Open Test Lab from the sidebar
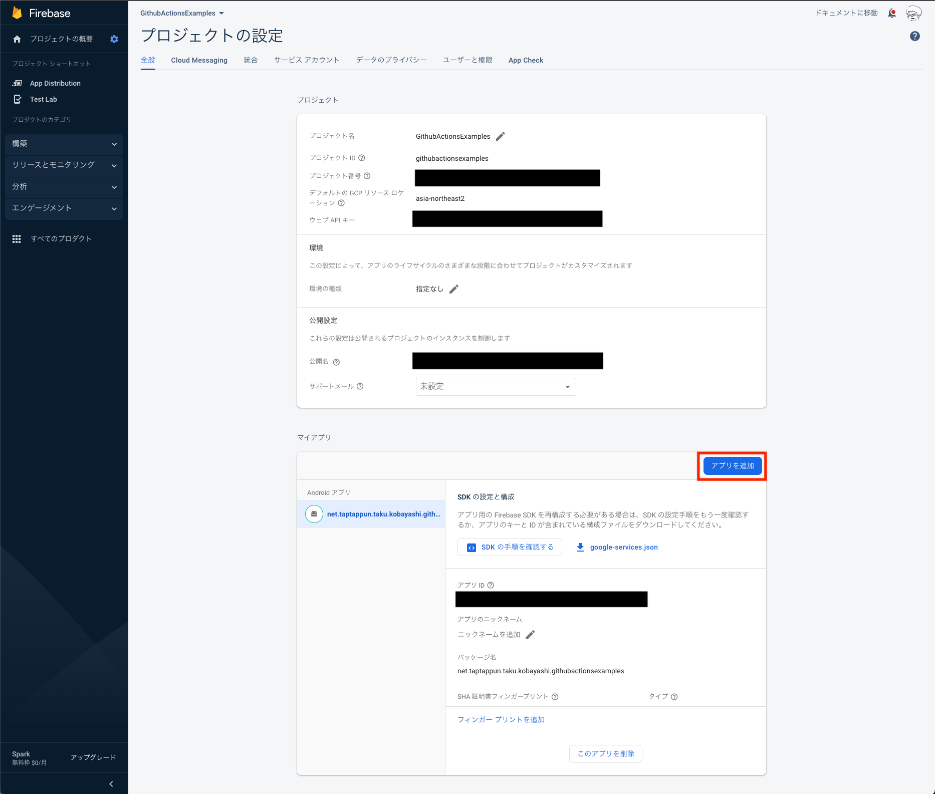 point(44,99)
